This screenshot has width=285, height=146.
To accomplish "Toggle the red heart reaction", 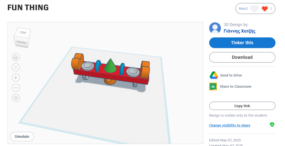I will [x=265, y=9].
